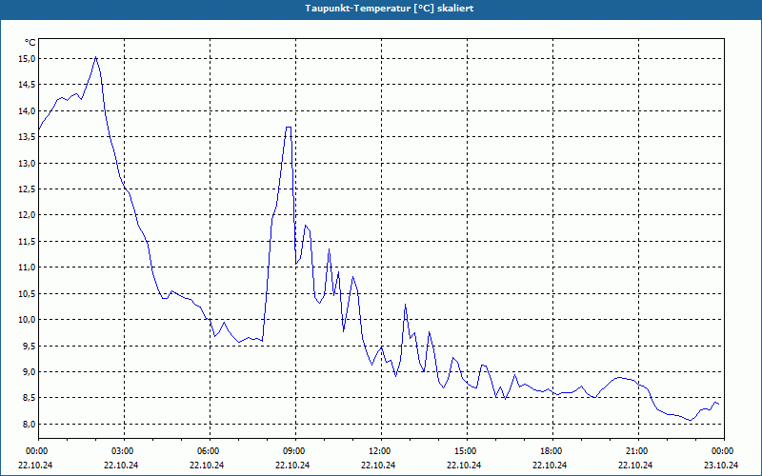Click the 22.10.24 date beneath 21:00
Viewport: 762px width, 476px height.
[x=635, y=465]
